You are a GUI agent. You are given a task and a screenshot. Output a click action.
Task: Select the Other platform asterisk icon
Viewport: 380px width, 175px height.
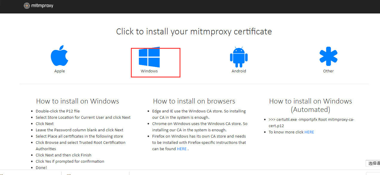coord(328,56)
